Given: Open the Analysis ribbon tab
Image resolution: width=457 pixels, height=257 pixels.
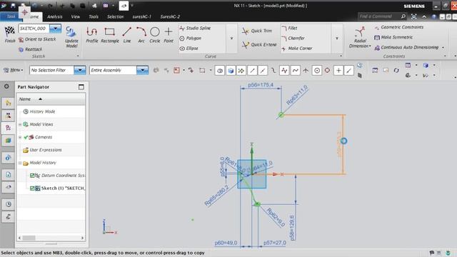Looking at the screenshot, I should 54,16.
